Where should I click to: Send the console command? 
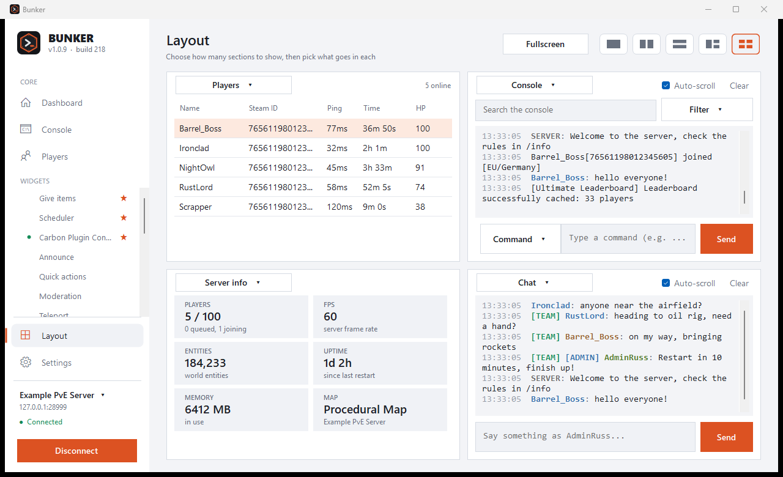coord(727,239)
